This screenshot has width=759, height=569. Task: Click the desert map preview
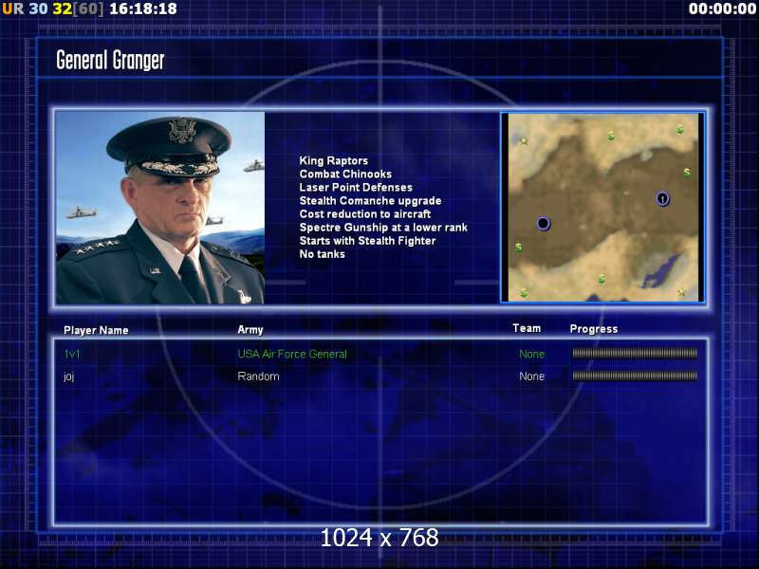602,208
